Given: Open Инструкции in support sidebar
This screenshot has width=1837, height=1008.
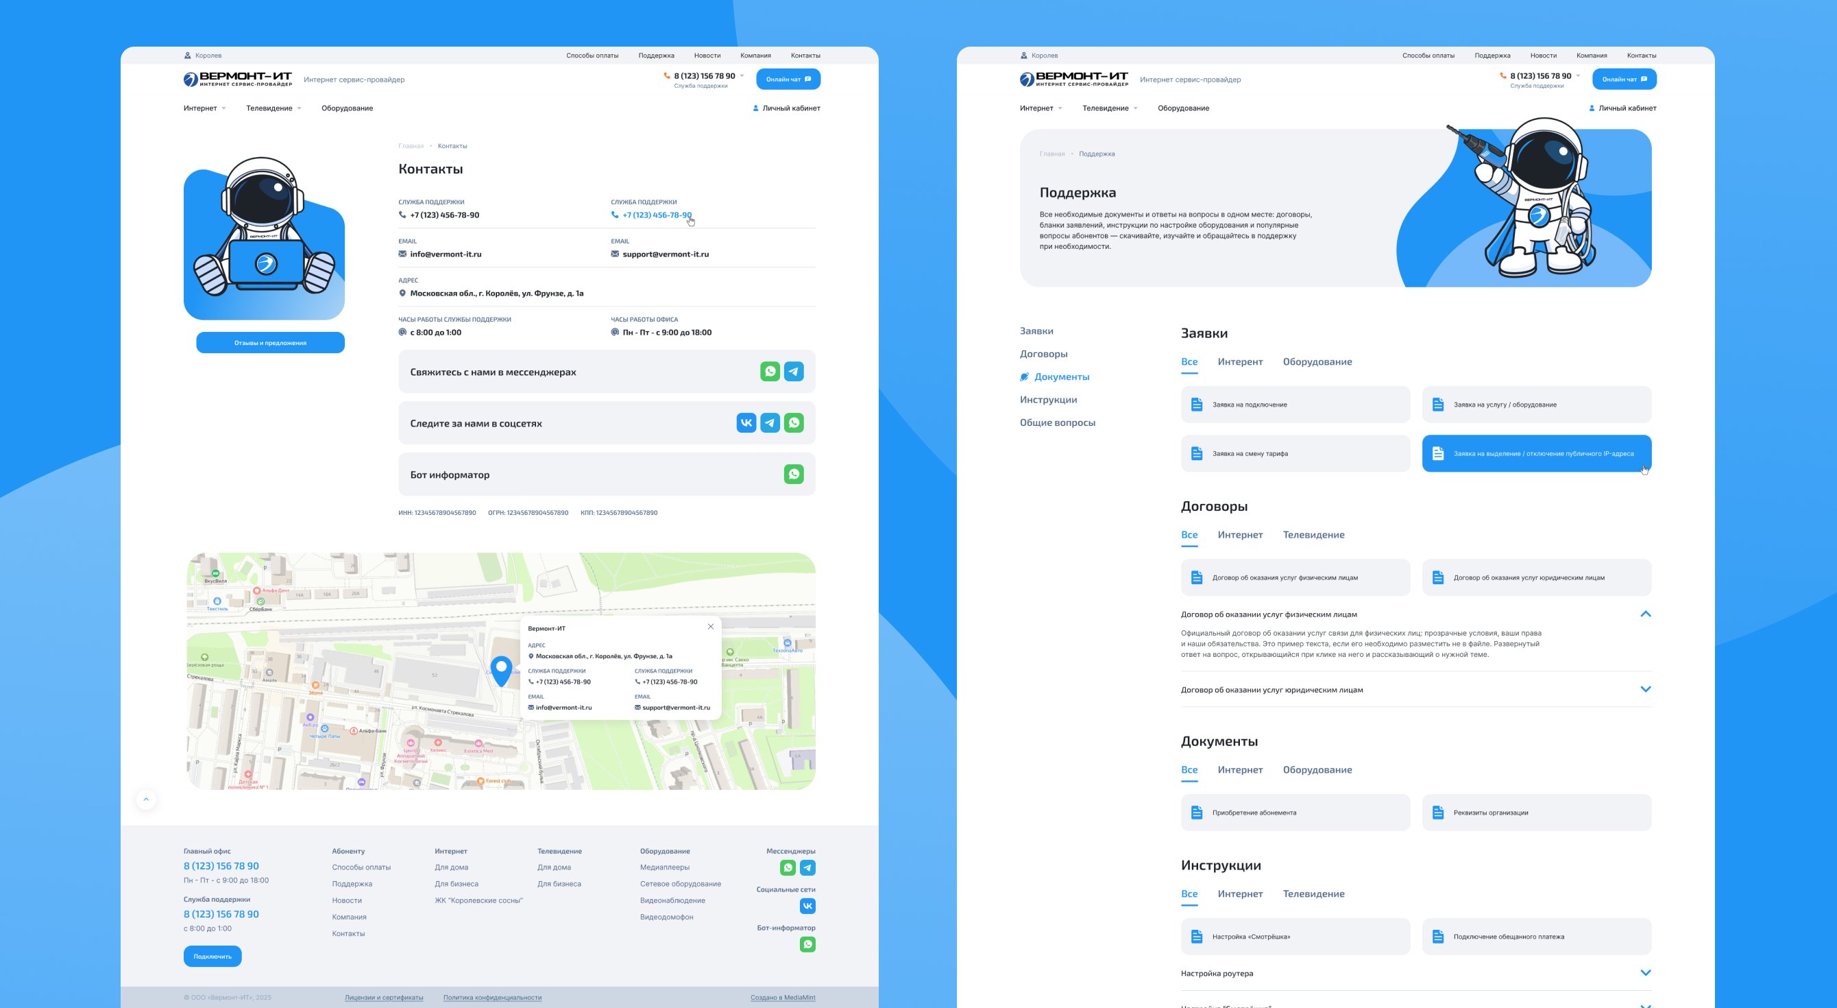Looking at the screenshot, I should (x=1047, y=400).
